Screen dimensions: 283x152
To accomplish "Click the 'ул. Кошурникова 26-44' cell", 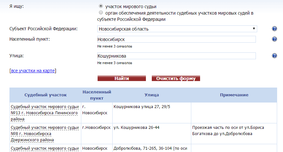I will coord(136,127).
